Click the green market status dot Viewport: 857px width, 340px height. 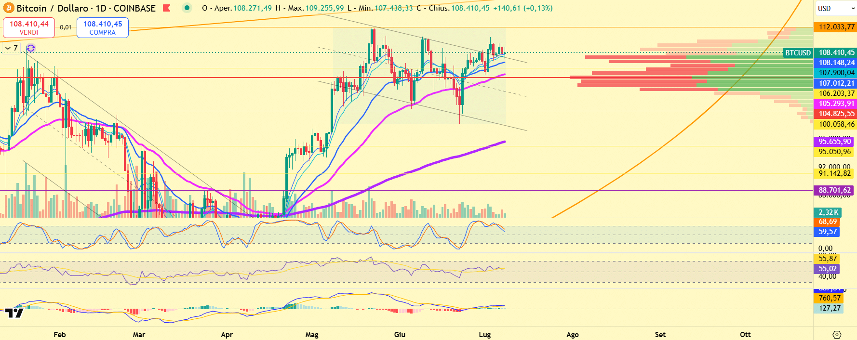187,8
